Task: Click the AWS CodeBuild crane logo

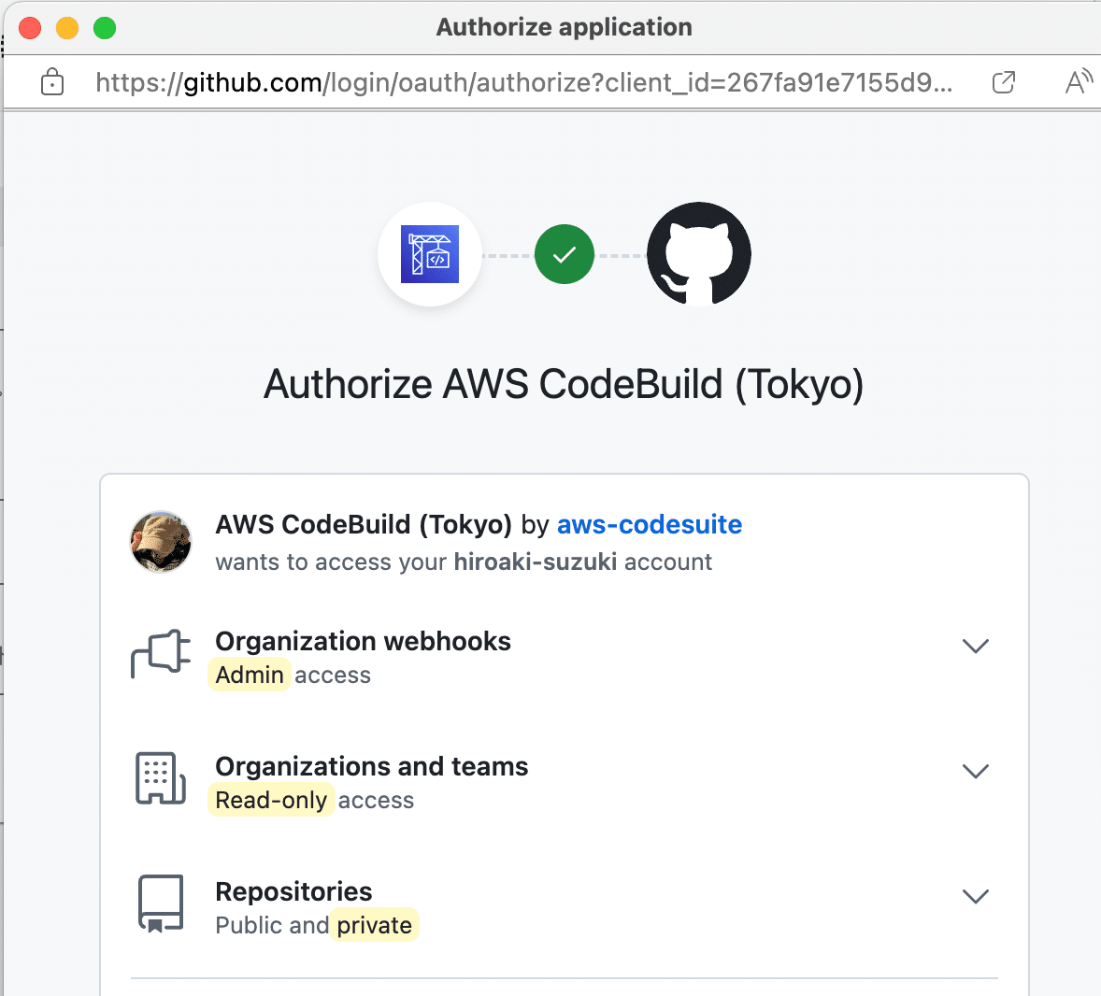Action: 430,254
